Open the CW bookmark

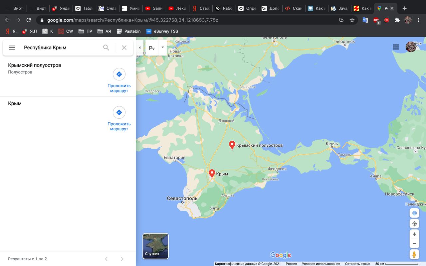66,31
